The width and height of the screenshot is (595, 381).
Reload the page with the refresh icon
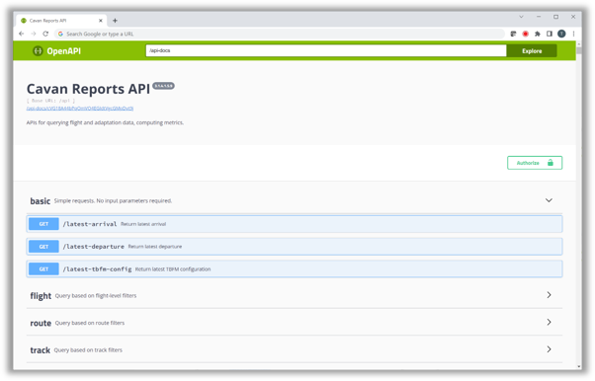45,34
